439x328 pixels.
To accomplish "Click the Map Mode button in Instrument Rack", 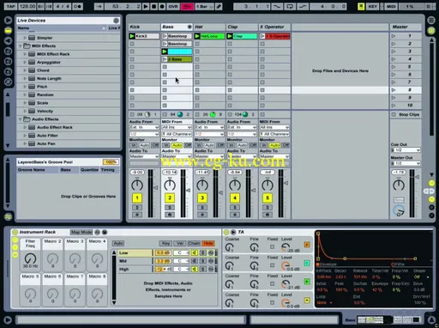I will coord(81,232).
